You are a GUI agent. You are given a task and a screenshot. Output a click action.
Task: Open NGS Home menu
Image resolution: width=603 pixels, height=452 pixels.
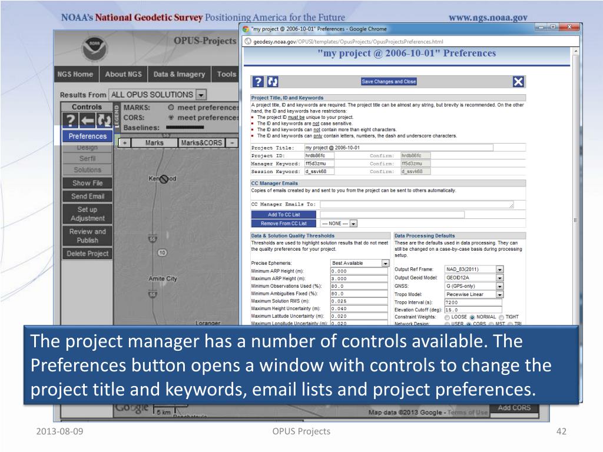click(75, 74)
